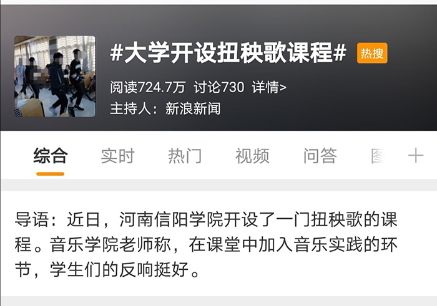Open 详情> topic details link
The width and height of the screenshot is (437, 306).
pyautogui.click(x=269, y=87)
